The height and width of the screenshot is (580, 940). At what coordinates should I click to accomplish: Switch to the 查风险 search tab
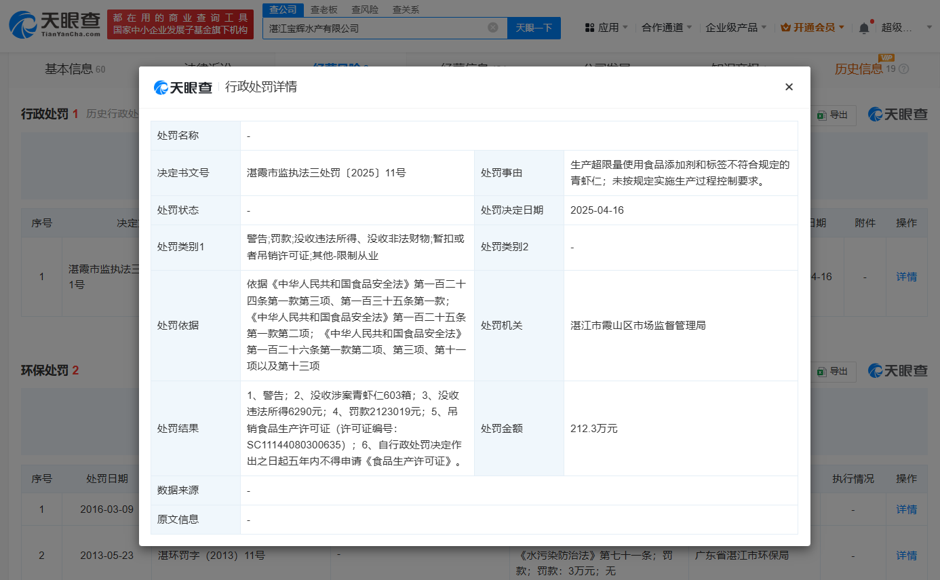click(365, 9)
